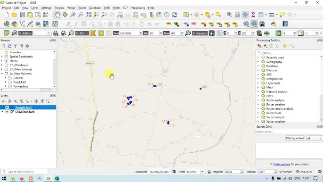Screen dimensions: 323x182
Task: Click the Filter by extent button
Action: pos(295,138)
